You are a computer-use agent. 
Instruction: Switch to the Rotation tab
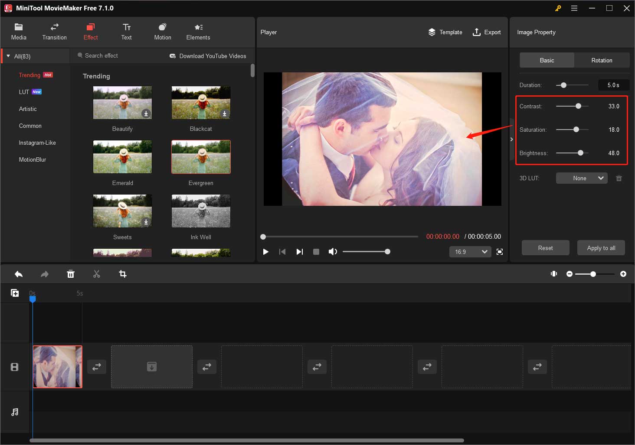602,60
